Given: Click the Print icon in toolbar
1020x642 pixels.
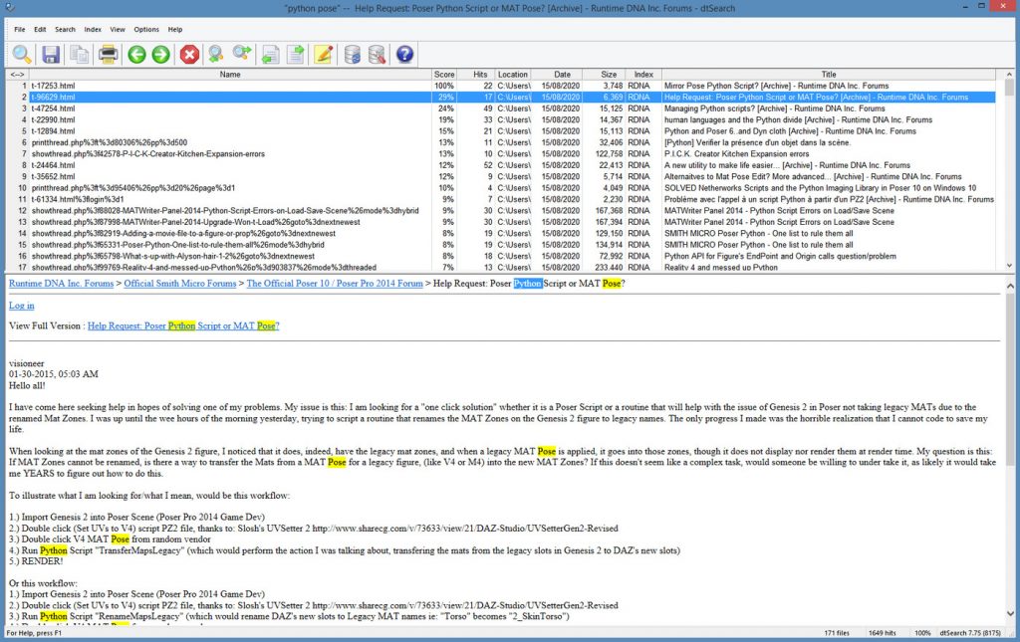Looking at the screenshot, I should point(108,54).
